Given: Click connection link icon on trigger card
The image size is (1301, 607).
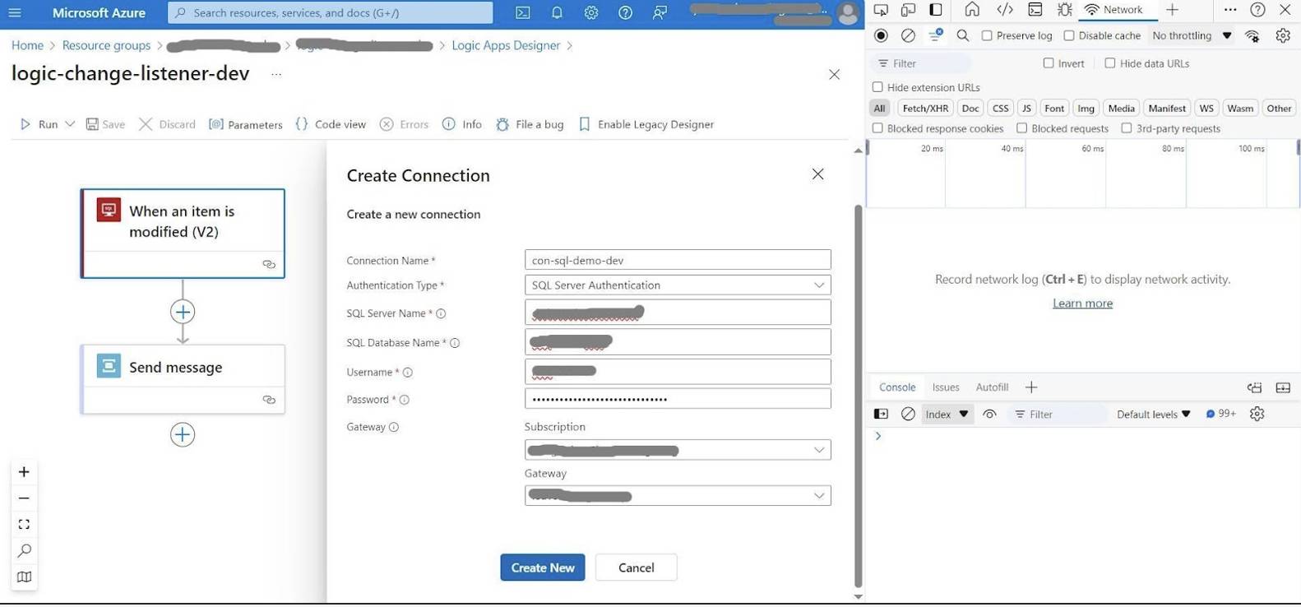Looking at the screenshot, I should [x=269, y=264].
